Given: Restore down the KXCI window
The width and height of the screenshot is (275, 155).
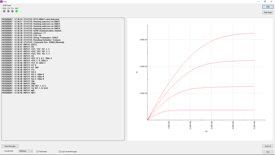Looking at the screenshot, I should [x=265, y=2].
